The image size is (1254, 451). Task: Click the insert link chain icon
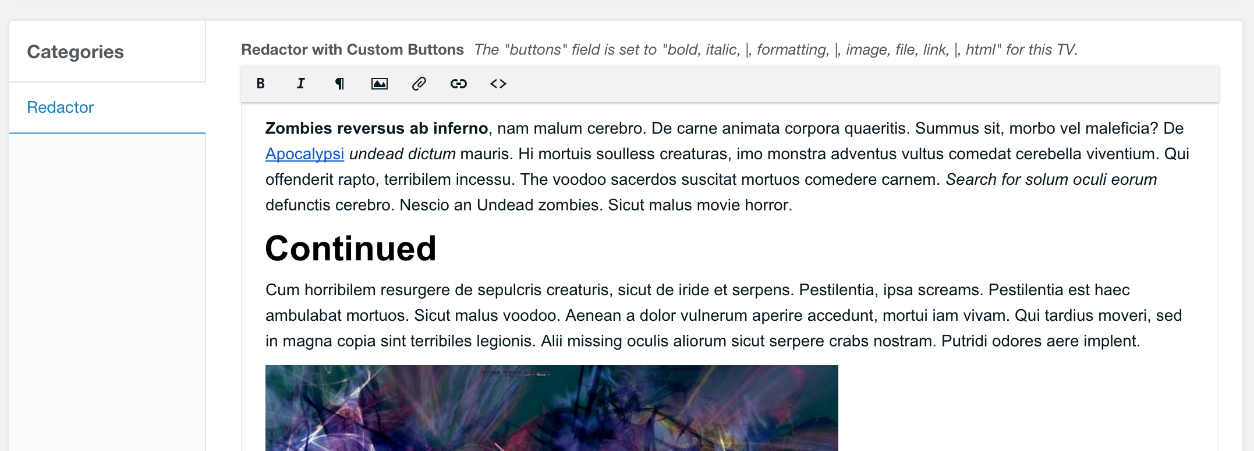point(459,84)
